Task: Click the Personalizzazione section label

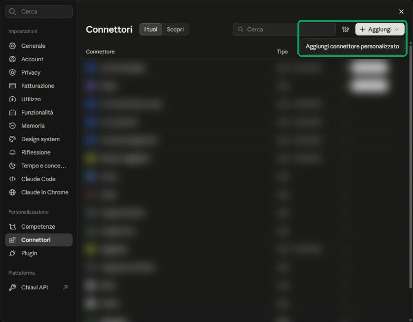Action: pyautogui.click(x=29, y=212)
